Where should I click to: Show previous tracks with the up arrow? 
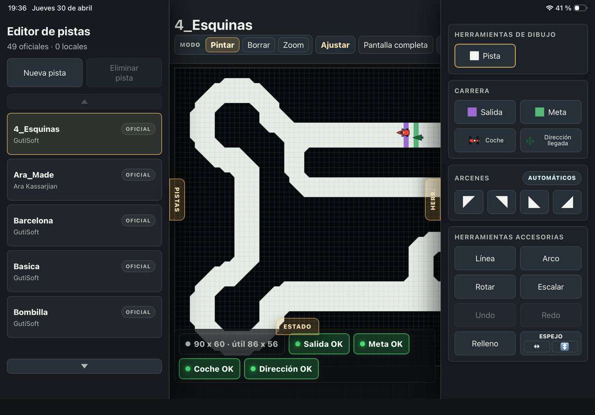coord(85,101)
